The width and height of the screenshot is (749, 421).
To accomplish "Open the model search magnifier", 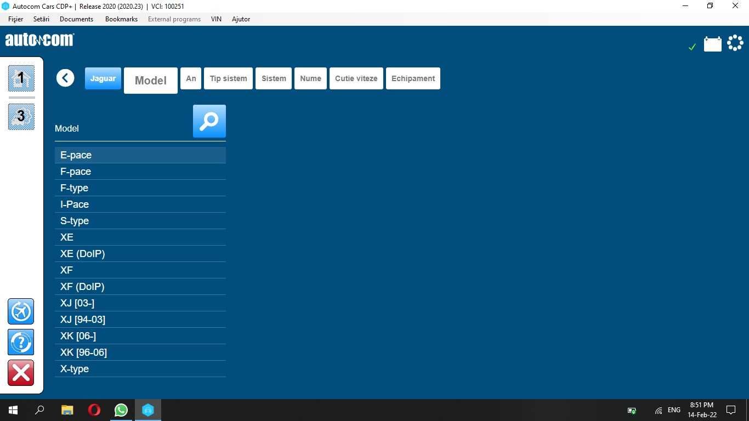I will click(x=209, y=121).
